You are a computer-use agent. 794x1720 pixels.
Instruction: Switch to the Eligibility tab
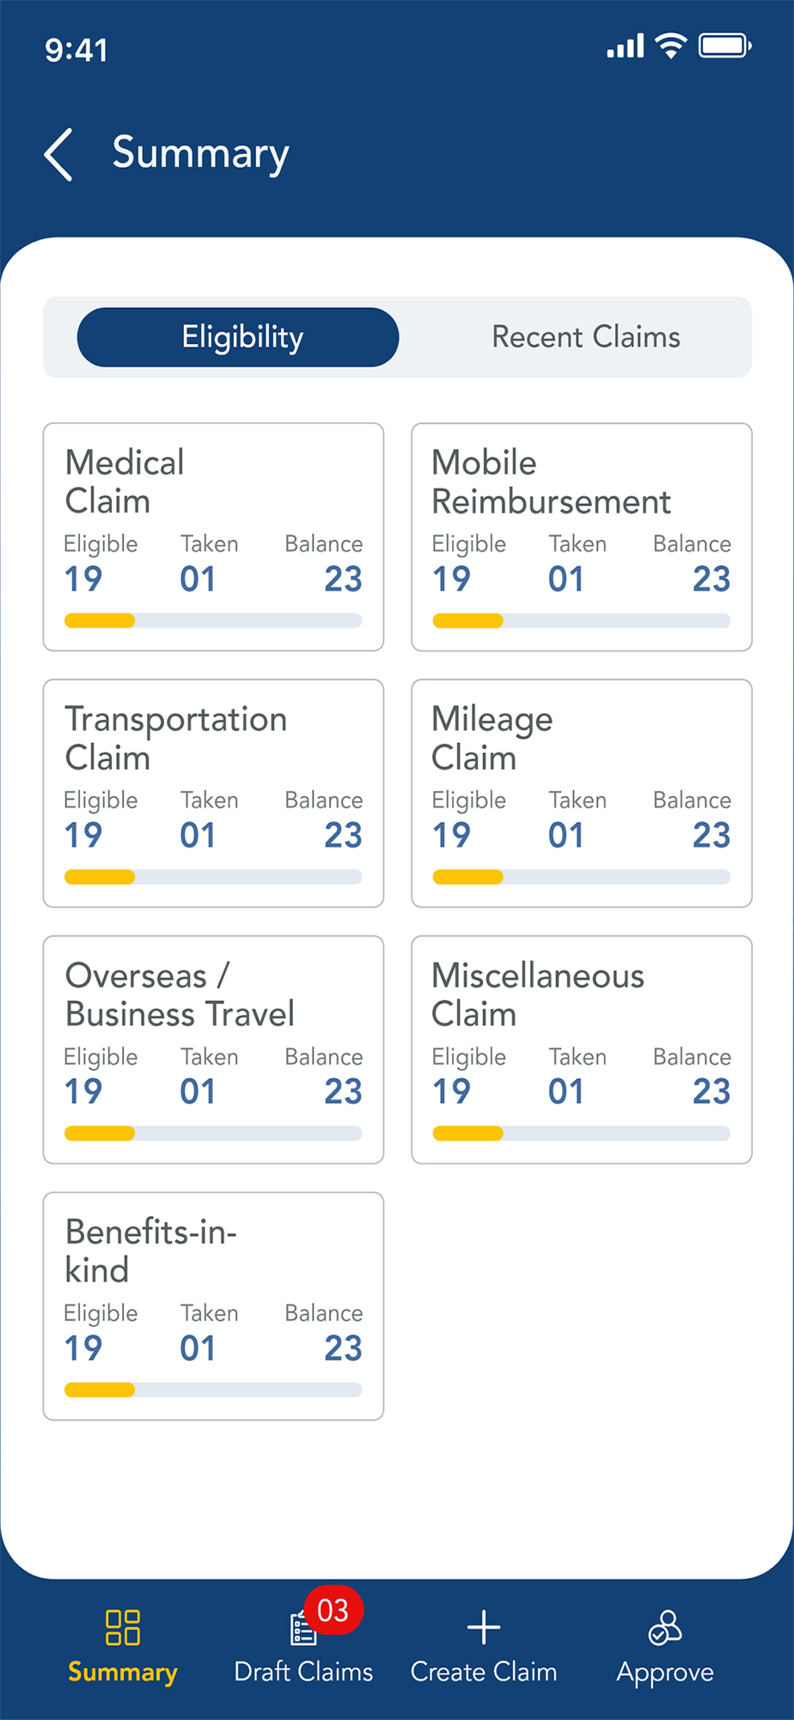[x=238, y=337]
